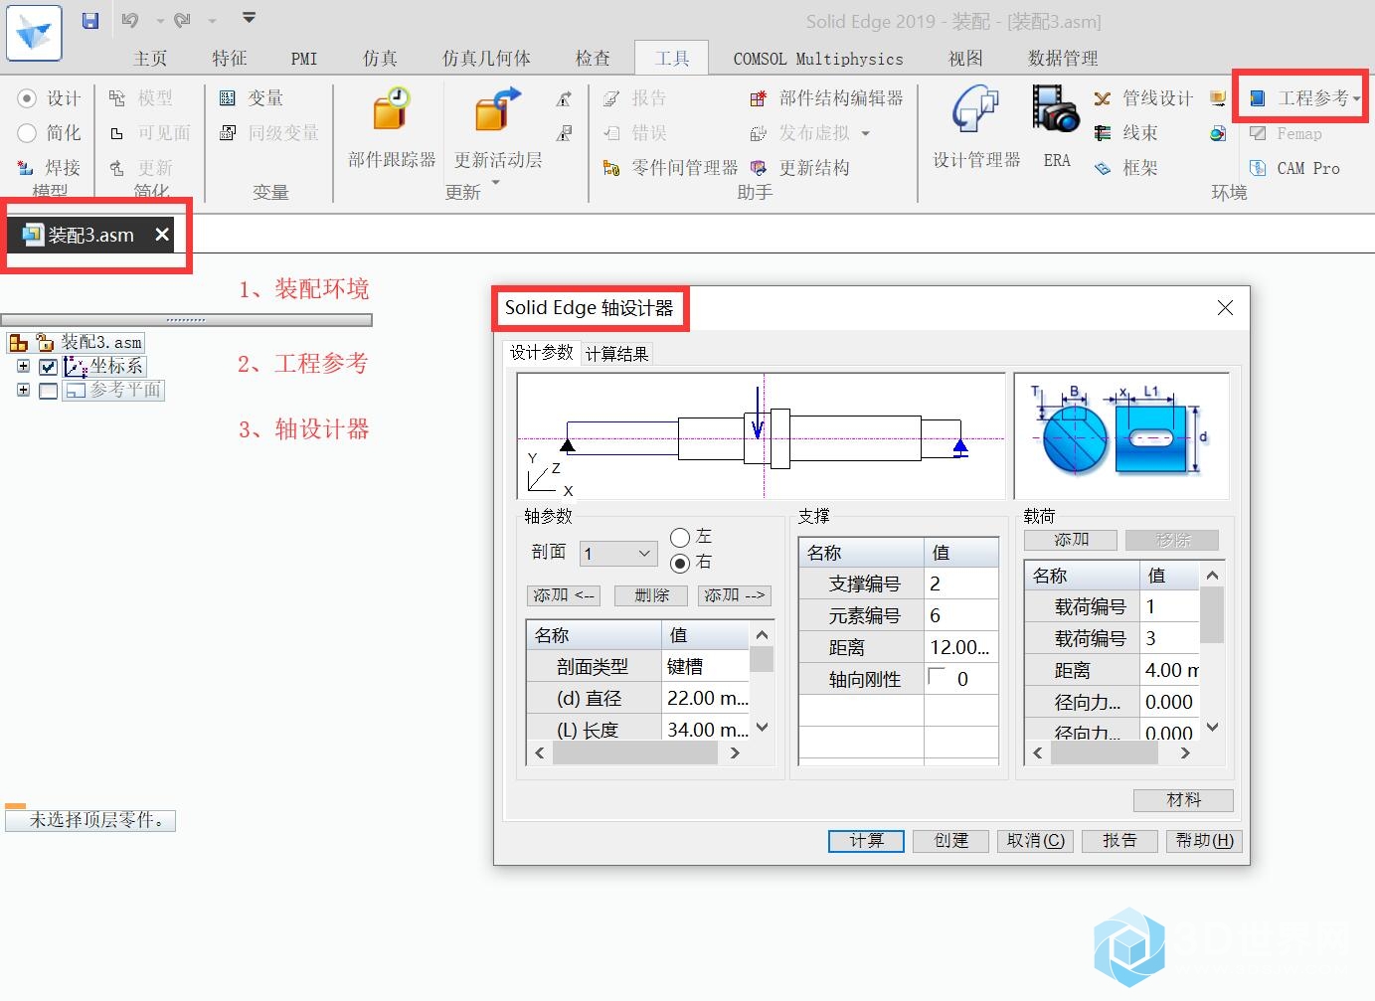Toggle the 参考平面 checkbox
Image resolution: width=1375 pixels, height=1001 pixels.
pyautogui.click(x=48, y=391)
